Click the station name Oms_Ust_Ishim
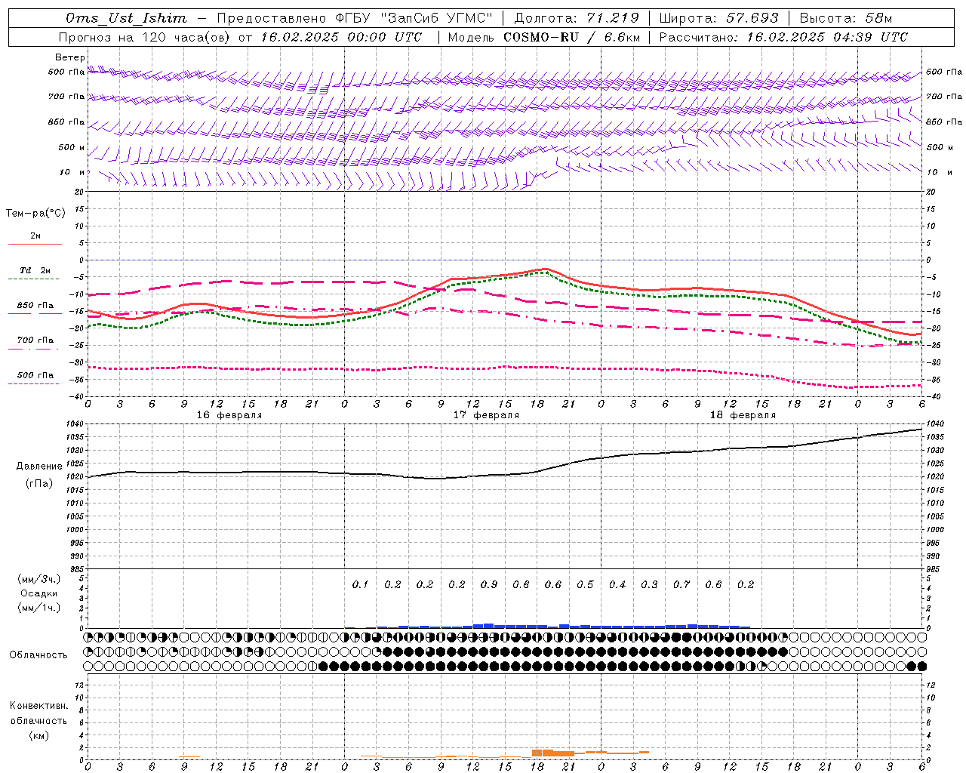Image resolution: width=966 pixels, height=773 pixels. pyautogui.click(x=126, y=17)
